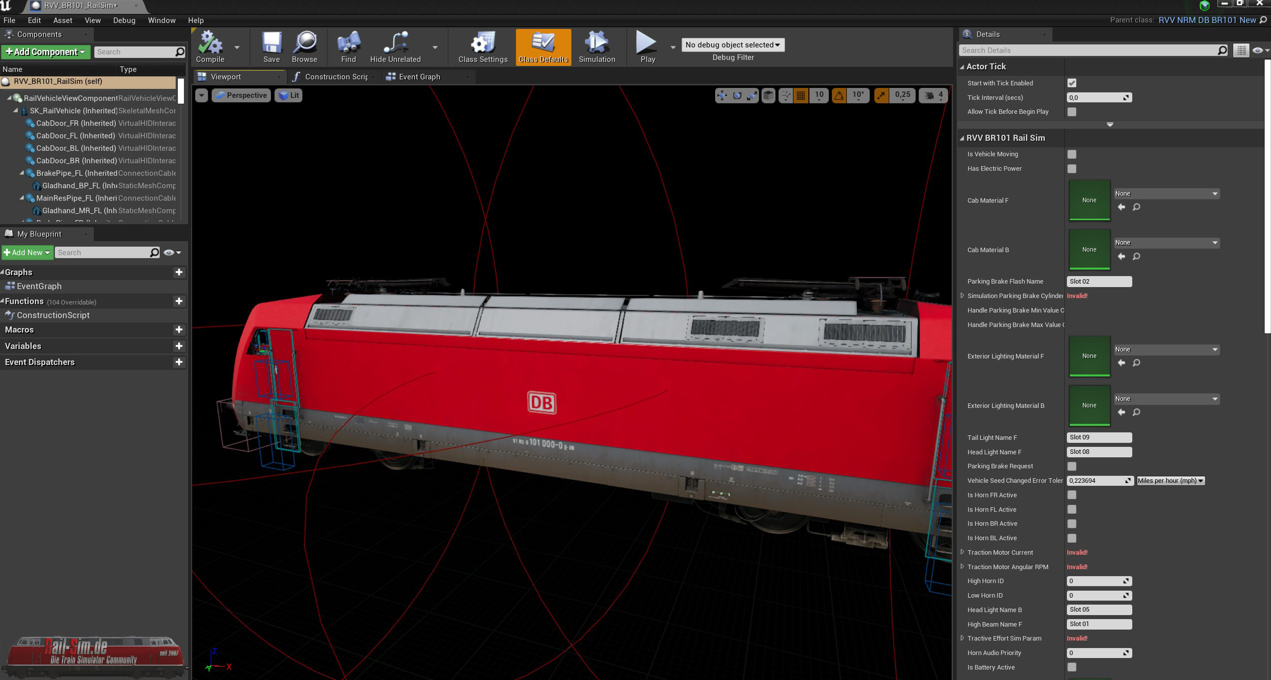Check Has Electric Power checkbox
This screenshot has height=680, width=1271.
tap(1071, 169)
